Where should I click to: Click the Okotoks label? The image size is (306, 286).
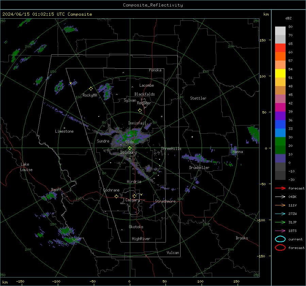click(x=136, y=227)
